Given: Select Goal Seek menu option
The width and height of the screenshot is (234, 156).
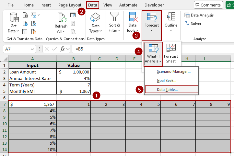Looking at the screenshot, I should [167, 80].
